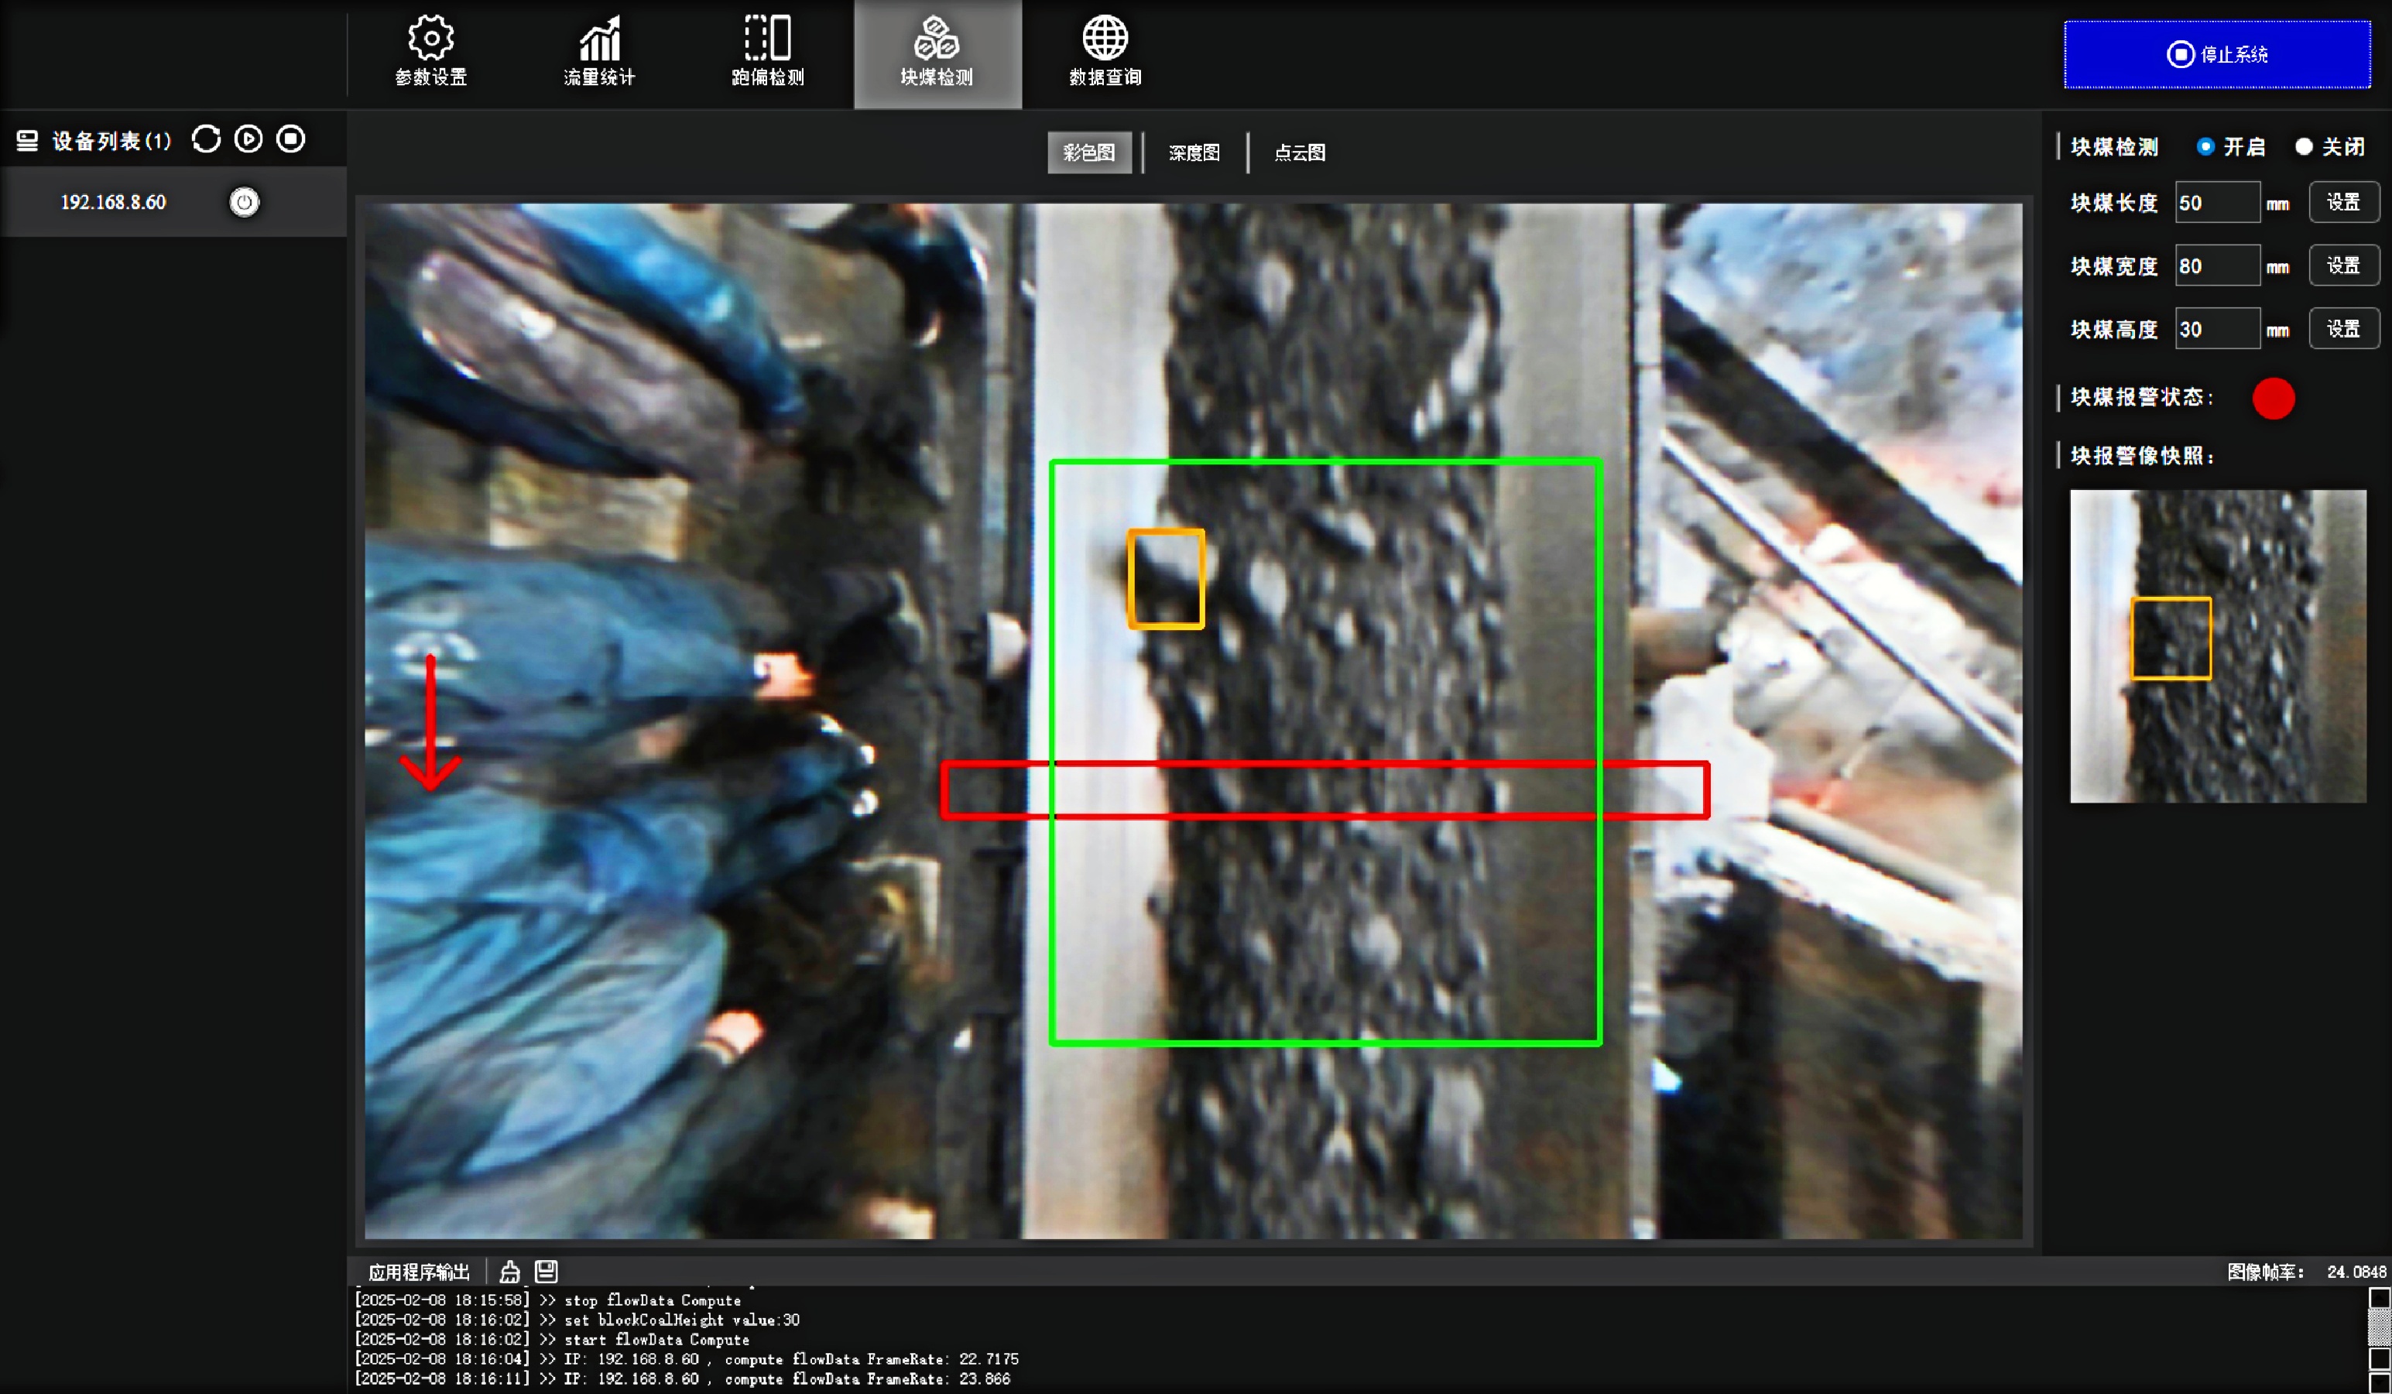Open the 跑偏检测 deviation detection icon
Viewport: 2392px width, 1394px height.
(767, 39)
